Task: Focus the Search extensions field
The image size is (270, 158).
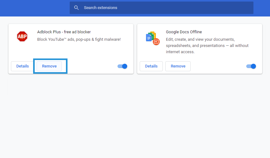Action: tap(162, 8)
